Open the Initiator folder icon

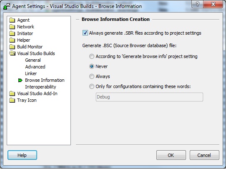pos(12,33)
